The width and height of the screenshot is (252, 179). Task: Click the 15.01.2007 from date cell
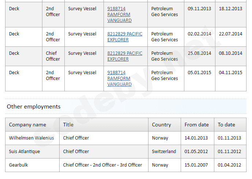(x=196, y=165)
